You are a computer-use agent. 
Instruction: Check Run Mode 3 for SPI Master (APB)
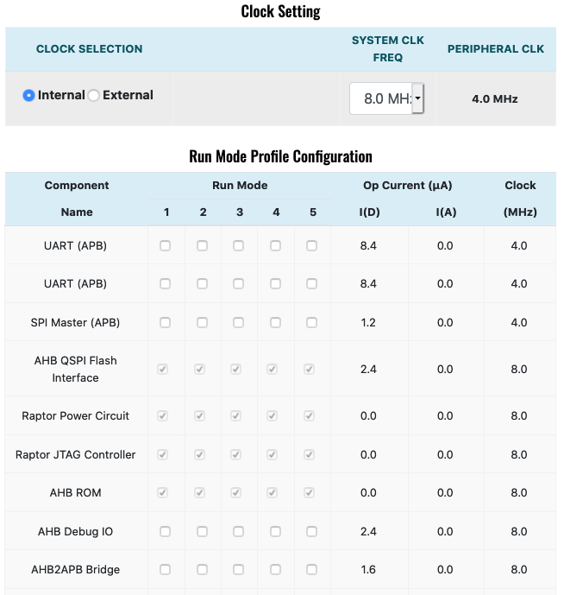point(238,323)
